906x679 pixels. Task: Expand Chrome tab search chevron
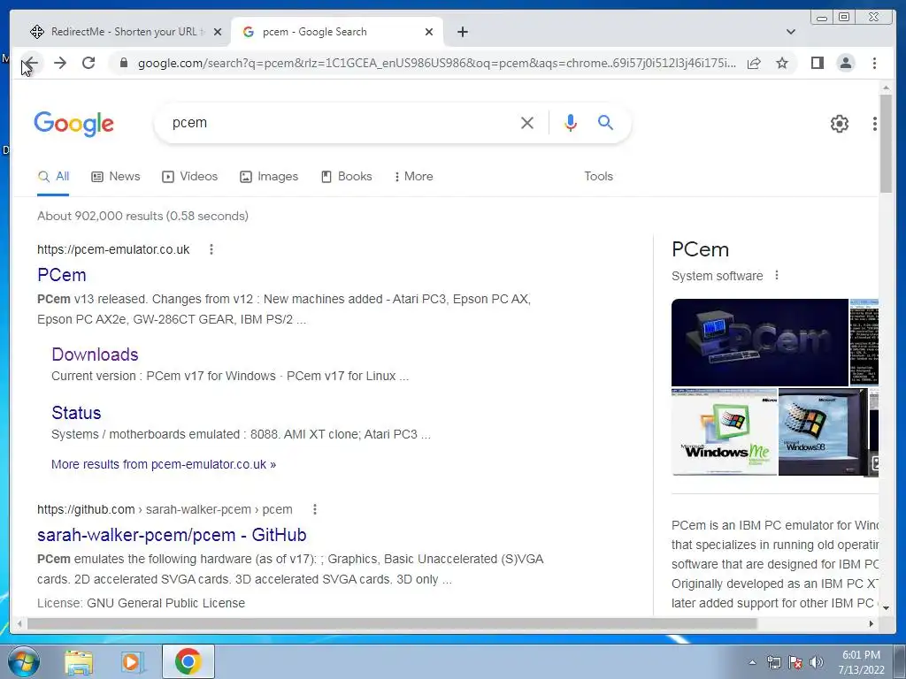coord(791,32)
